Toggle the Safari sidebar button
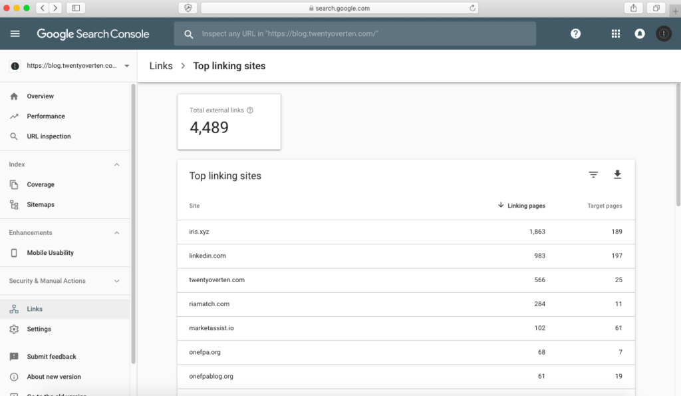681x396 pixels. [x=75, y=8]
